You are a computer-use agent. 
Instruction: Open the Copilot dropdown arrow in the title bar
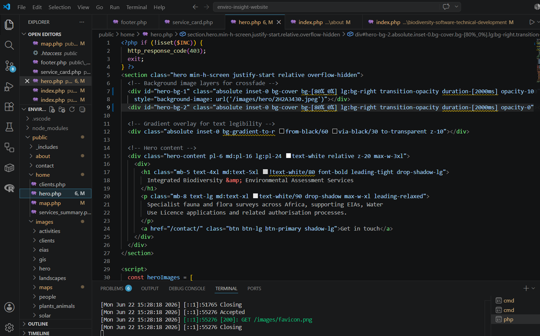456,7
